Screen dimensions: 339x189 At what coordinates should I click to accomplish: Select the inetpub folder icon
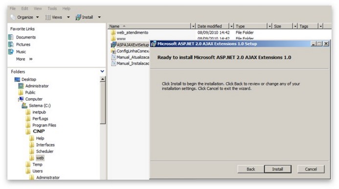pyautogui.click(x=28, y=112)
